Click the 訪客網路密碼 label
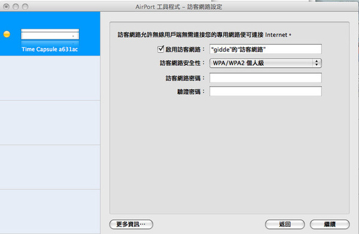 [185, 78]
